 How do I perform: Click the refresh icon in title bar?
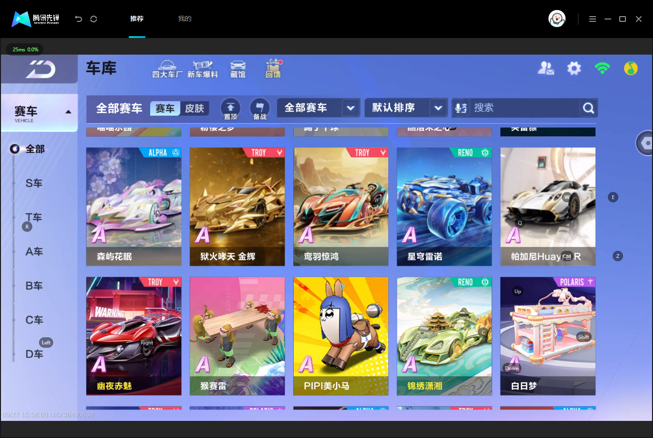pyautogui.click(x=94, y=19)
